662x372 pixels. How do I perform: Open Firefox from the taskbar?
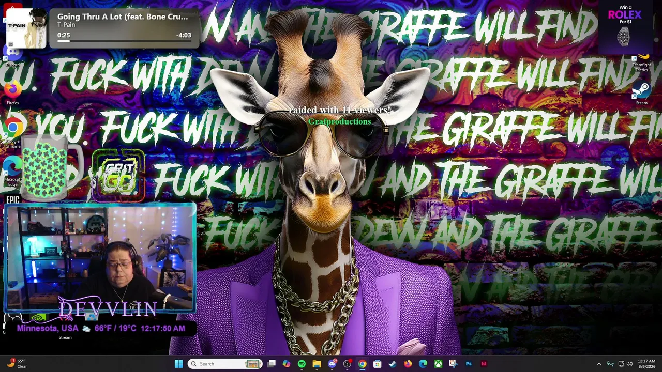(x=408, y=364)
